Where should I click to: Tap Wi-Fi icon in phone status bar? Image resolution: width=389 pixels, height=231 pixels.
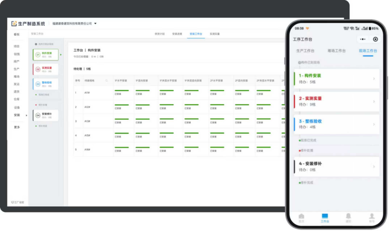pyautogui.click(x=352, y=28)
